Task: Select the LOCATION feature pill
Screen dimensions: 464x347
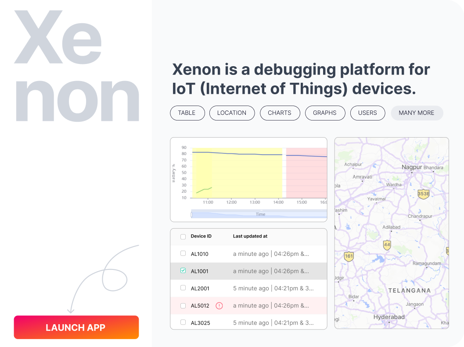Action: tap(232, 113)
